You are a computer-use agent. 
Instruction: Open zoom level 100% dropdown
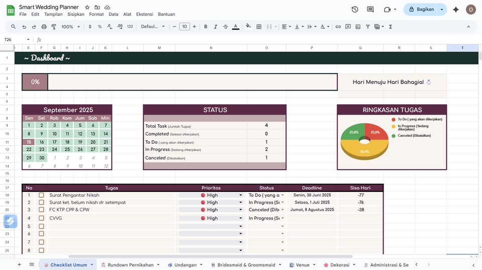pyautogui.click(x=70, y=27)
